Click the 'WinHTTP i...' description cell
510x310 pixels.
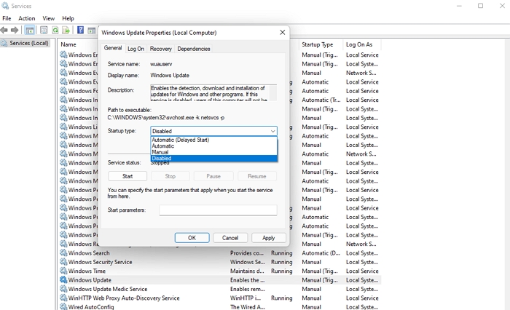pyautogui.click(x=246, y=298)
